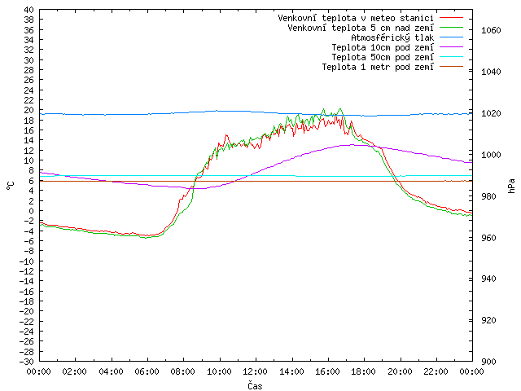Click the purple legend line sample
521x391 pixels.
click(451, 47)
